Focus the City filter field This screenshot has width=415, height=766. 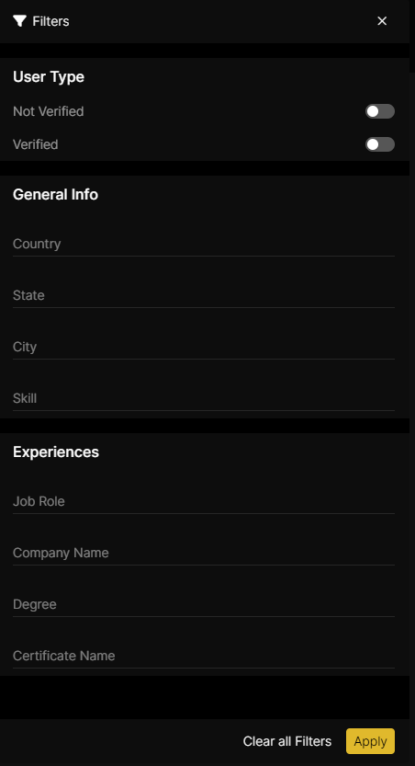coord(204,347)
